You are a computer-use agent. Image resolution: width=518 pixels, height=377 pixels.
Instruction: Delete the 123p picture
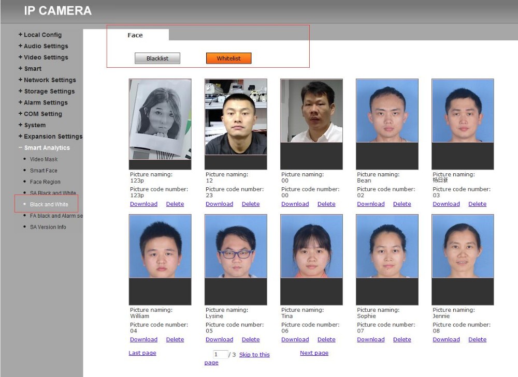(175, 204)
